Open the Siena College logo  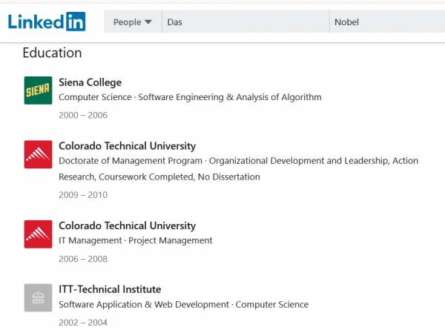click(38, 90)
